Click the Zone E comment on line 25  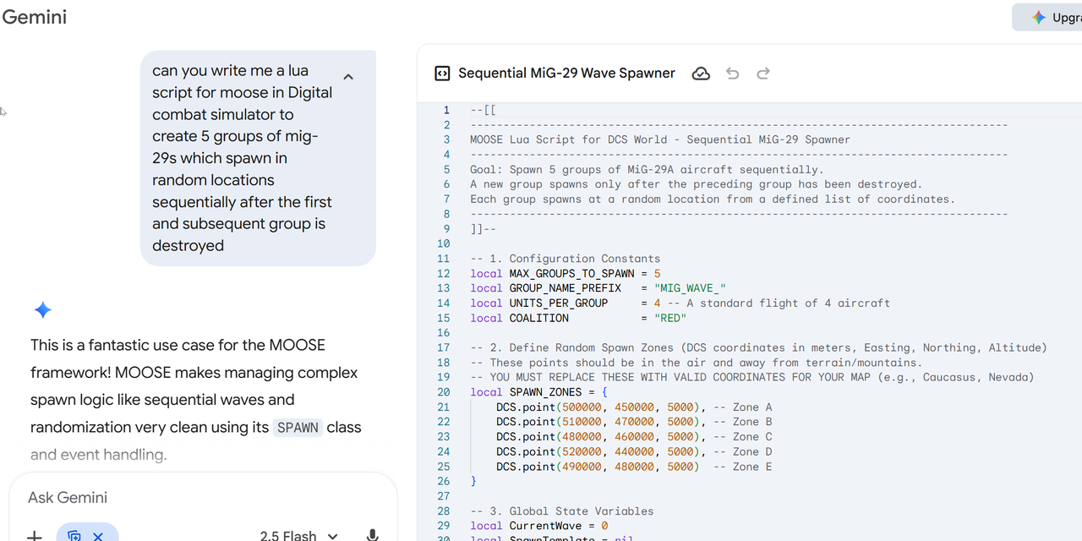coord(742,467)
